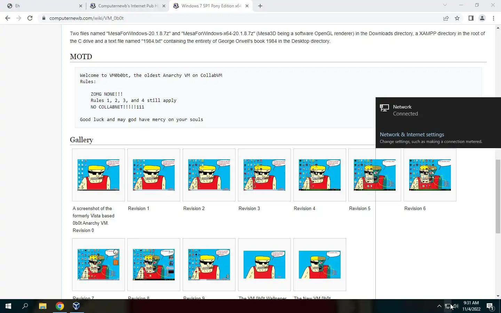Image resolution: width=501 pixels, height=313 pixels.
Task: Share this page from the address bar
Action: coord(446,18)
